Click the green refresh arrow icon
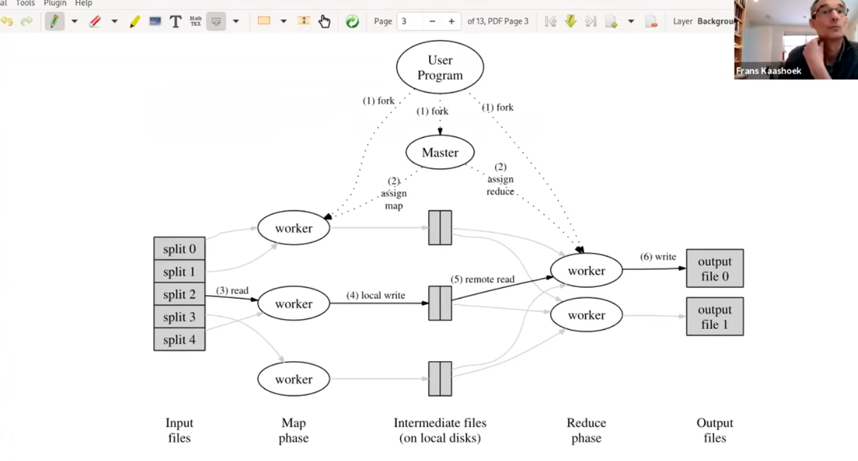 click(352, 21)
